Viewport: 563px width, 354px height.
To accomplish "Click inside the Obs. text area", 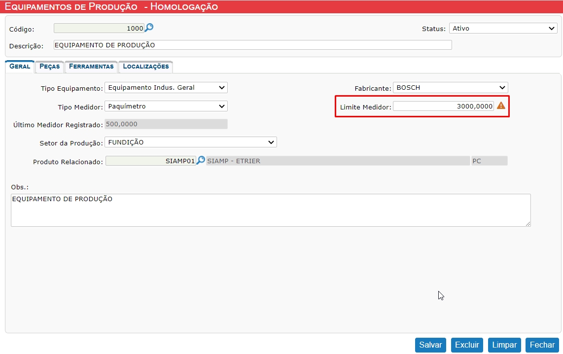I will [271, 211].
